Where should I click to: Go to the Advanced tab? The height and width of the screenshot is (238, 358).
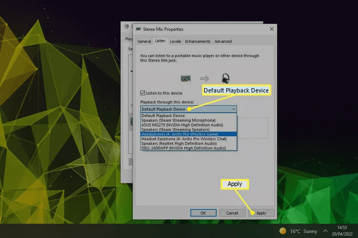coord(223,41)
